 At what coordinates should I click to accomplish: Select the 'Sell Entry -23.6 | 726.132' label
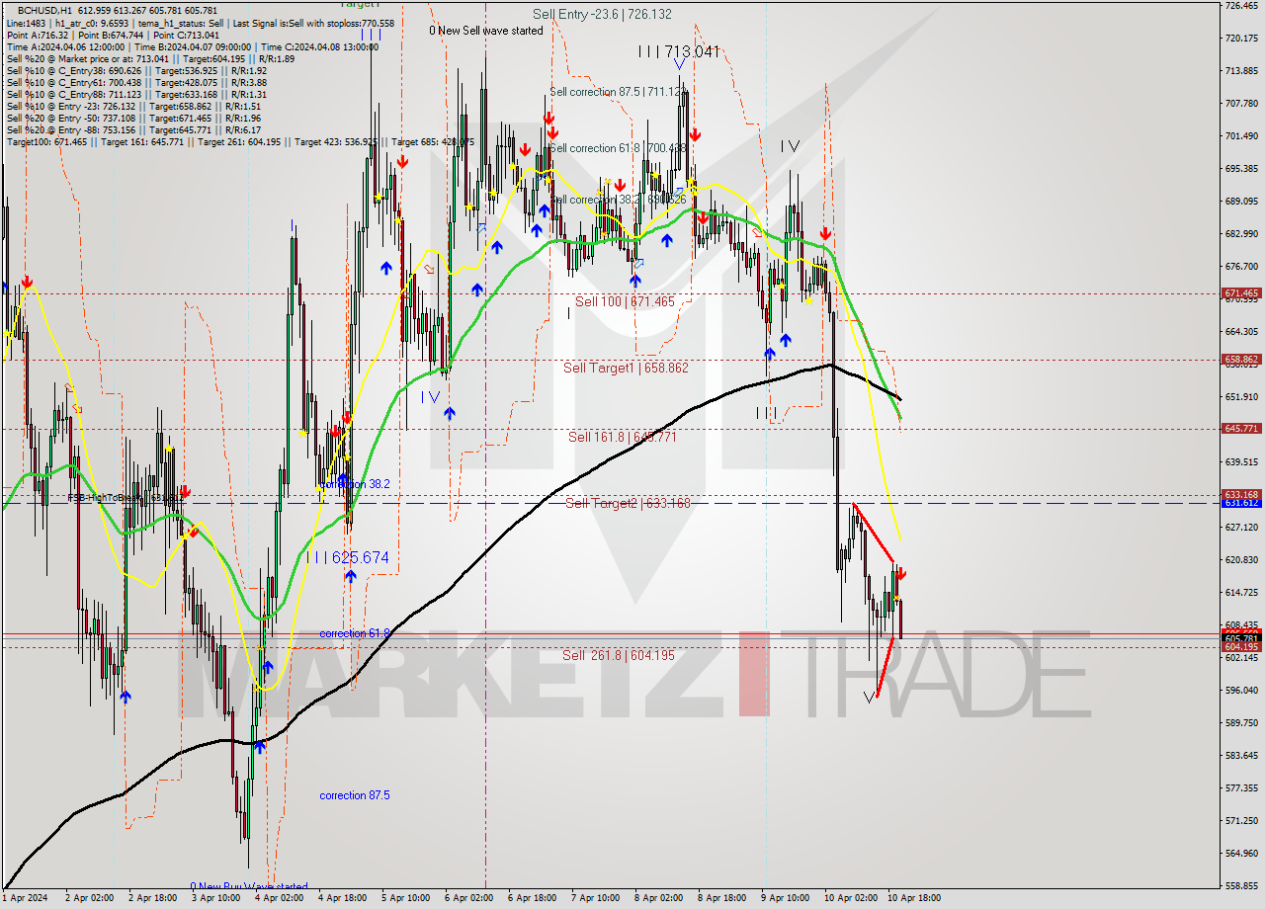[x=602, y=14]
